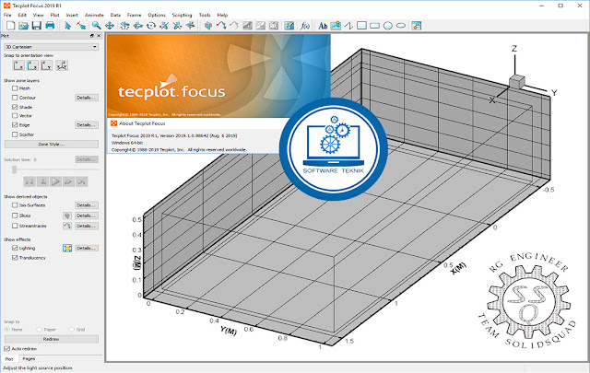Open the Scripting menu

pos(182,15)
